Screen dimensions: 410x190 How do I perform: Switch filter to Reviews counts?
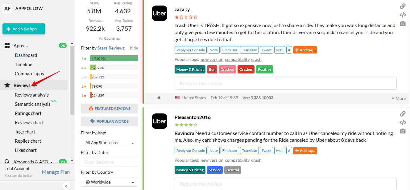tap(116, 48)
